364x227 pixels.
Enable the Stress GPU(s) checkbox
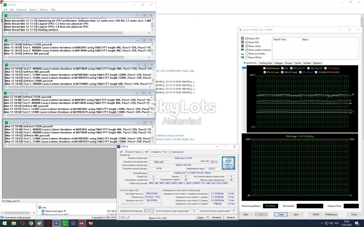[247, 57]
